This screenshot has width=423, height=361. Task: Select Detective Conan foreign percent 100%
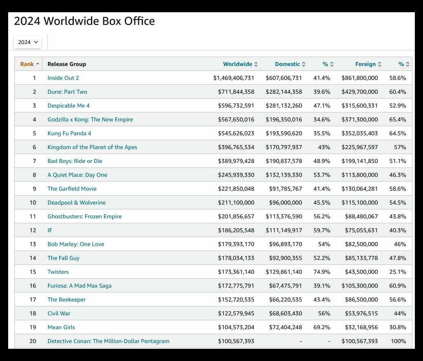(x=398, y=341)
